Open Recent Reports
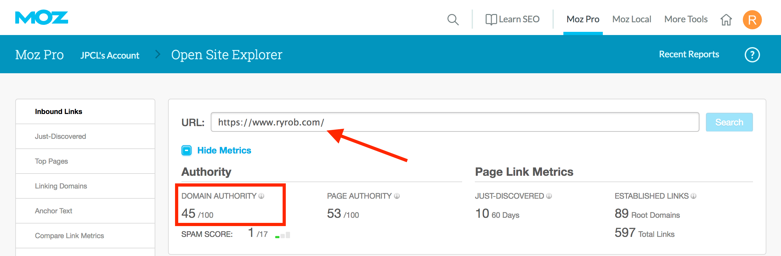The height and width of the screenshot is (256, 781). [689, 54]
